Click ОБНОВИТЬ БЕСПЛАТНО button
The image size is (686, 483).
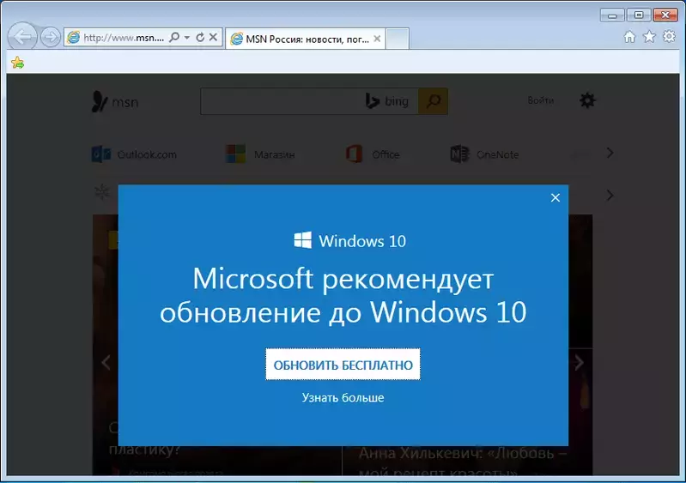click(343, 364)
